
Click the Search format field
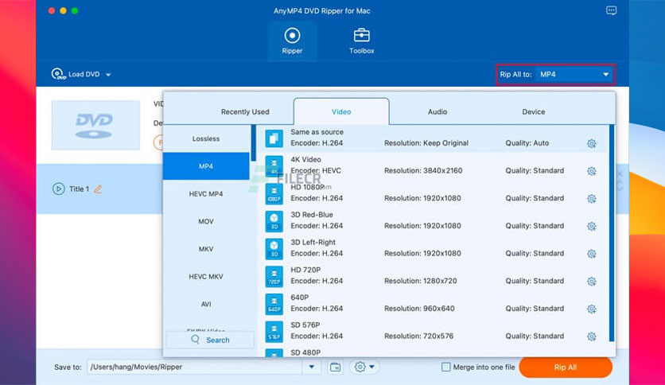click(x=210, y=340)
